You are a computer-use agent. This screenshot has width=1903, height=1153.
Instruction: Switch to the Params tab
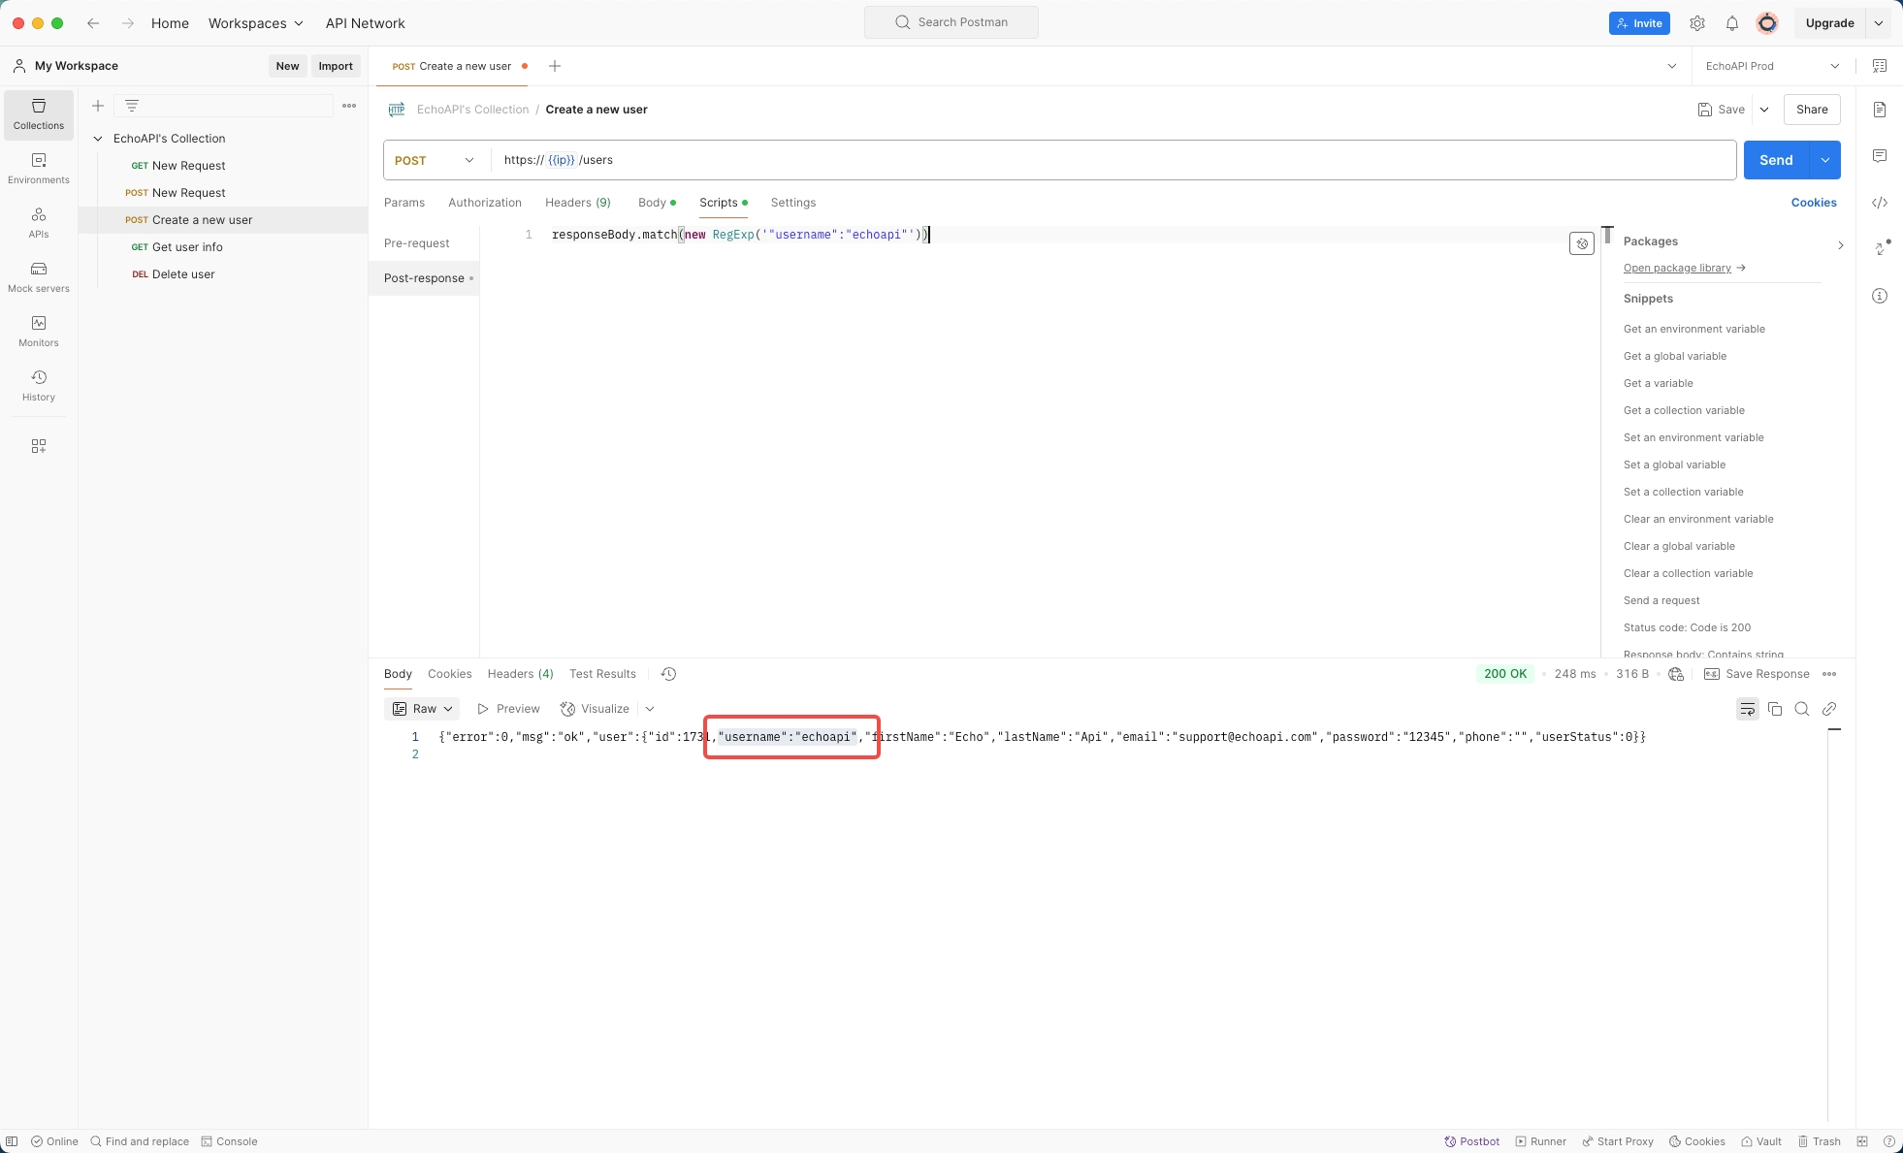pyautogui.click(x=404, y=203)
